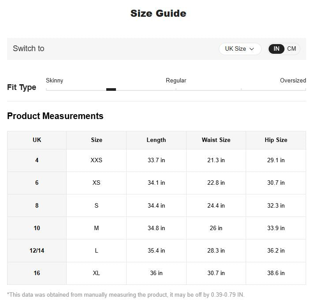Click the Size Guide heading

point(158,14)
